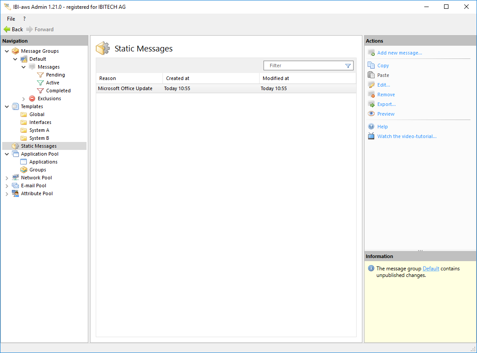Collapse the Templates tree node
Image resolution: width=477 pixels, height=353 pixels.
(x=7, y=107)
